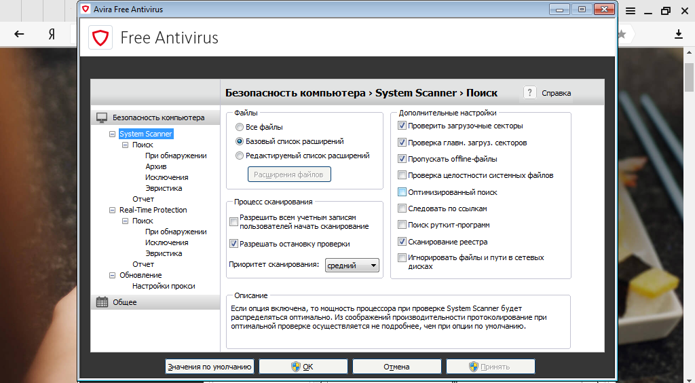Open browser hamburger menu
The image size is (695, 383).
tap(631, 11)
